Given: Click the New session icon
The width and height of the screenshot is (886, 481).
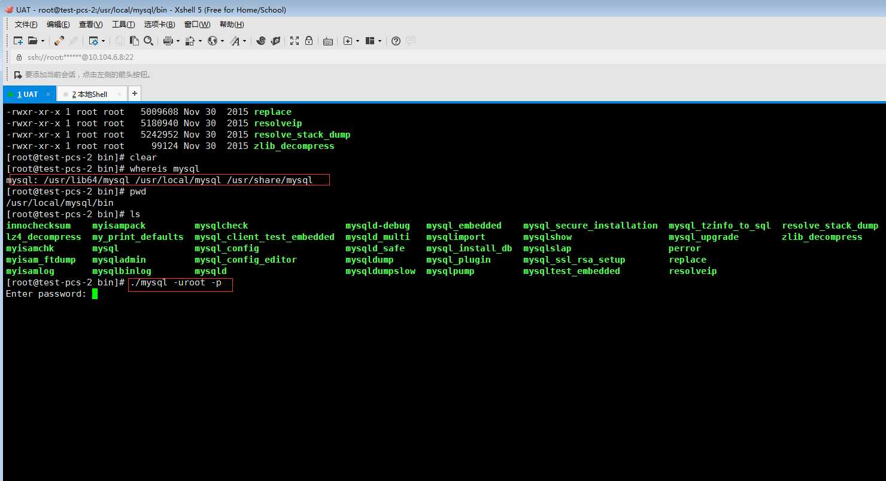Looking at the screenshot, I should 18,41.
